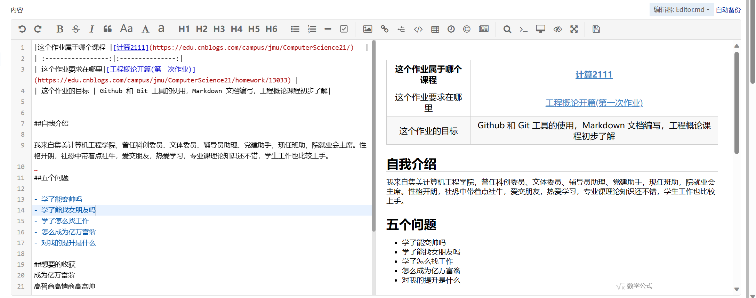Viewport: 756px width, 298px height.
Task: Insert a code block
Action: click(x=418, y=29)
